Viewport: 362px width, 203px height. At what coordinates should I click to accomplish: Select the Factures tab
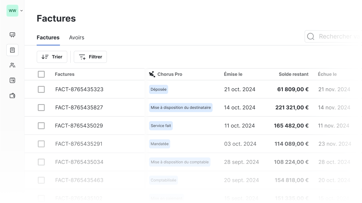click(x=48, y=37)
